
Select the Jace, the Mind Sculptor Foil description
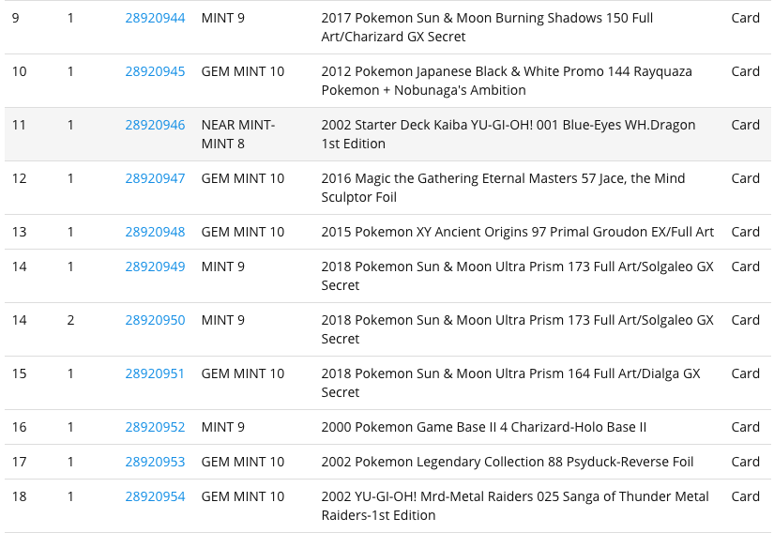click(x=503, y=188)
